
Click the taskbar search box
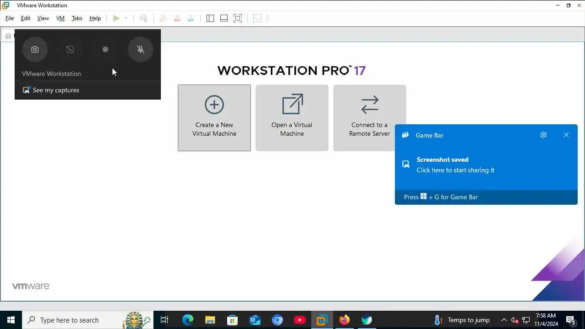click(x=87, y=320)
